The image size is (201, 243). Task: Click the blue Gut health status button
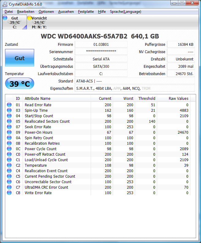click(20, 58)
